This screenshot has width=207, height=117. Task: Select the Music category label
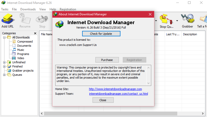(21, 50)
